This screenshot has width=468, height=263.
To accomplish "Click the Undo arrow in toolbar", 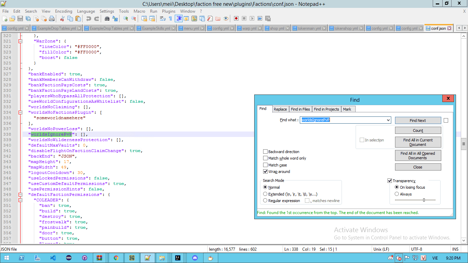I will point(89,18).
